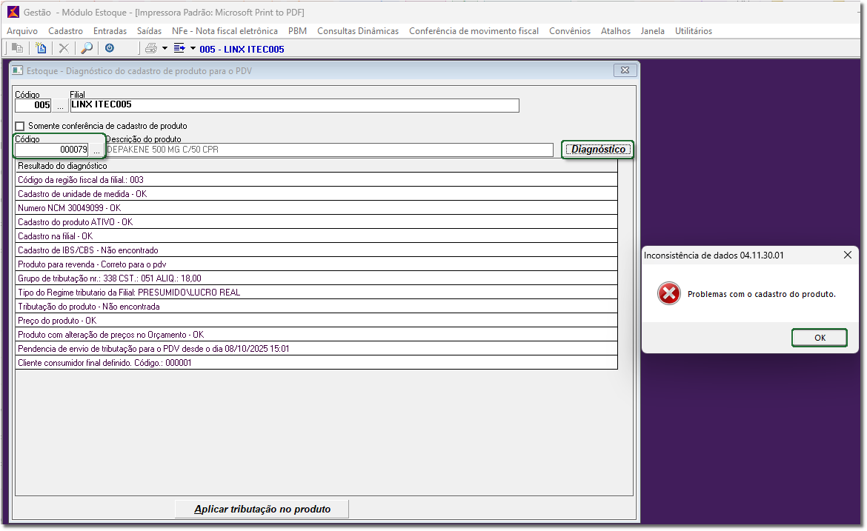Open NFe - Nota fiscal eletrônica menu
The image size is (867, 531).
click(225, 31)
